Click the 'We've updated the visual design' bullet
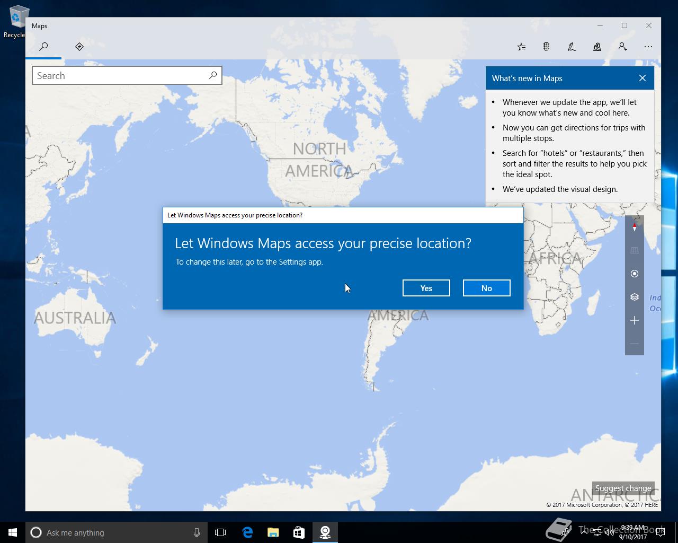Image resolution: width=678 pixels, height=543 pixels. click(x=560, y=189)
